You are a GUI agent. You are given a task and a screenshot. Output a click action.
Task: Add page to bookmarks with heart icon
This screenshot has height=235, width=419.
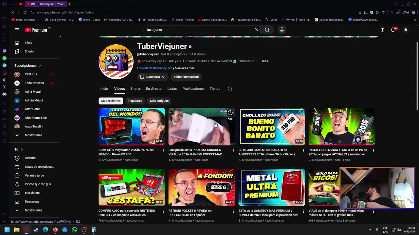383,12
